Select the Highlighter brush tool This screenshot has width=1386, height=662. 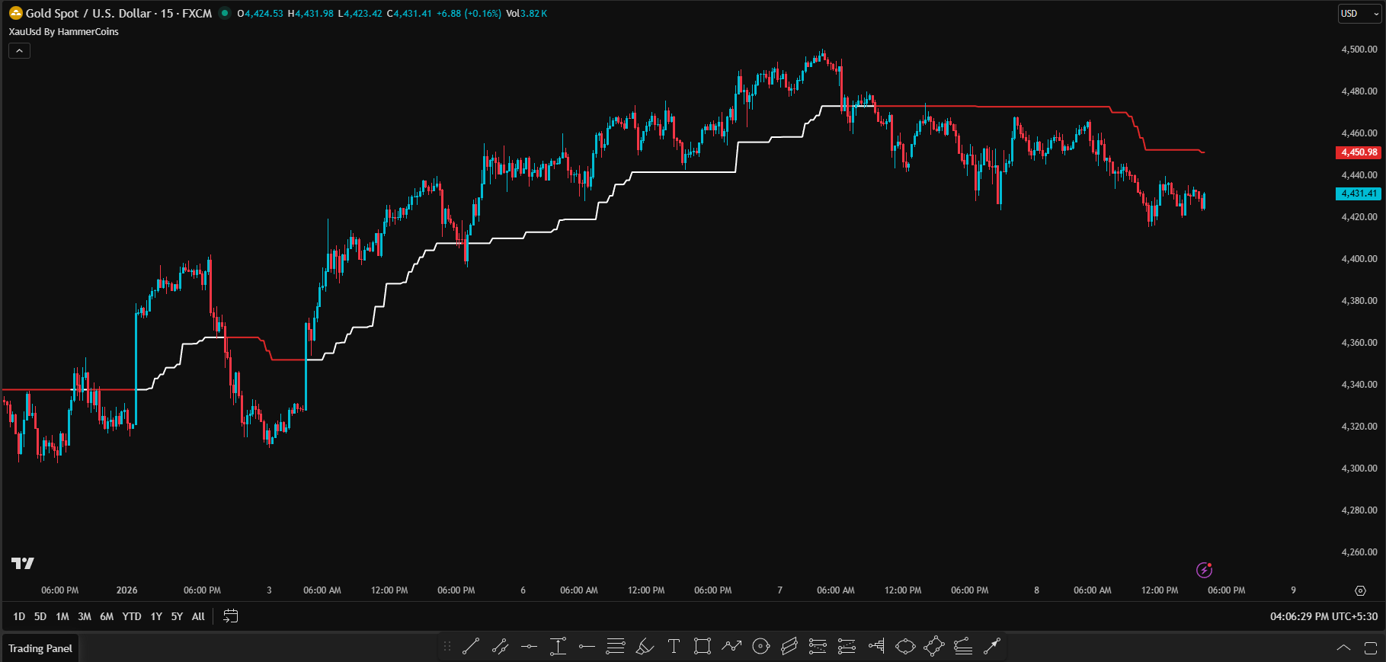tap(645, 647)
